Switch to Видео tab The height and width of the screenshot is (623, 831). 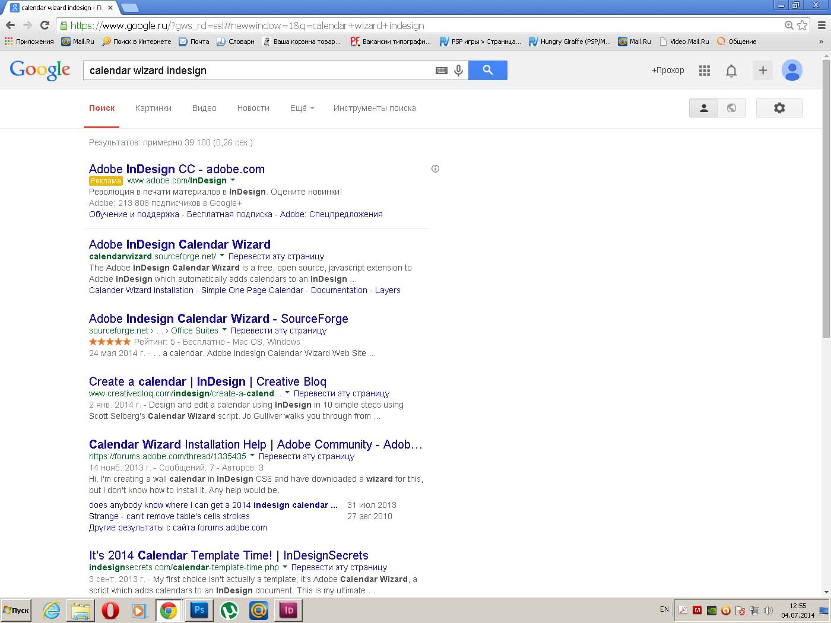204,108
